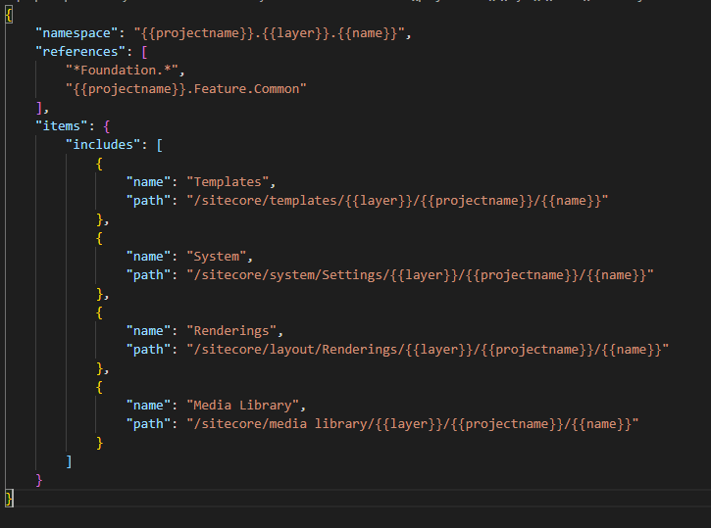The width and height of the screenshot is (711, 528).
Task: Click the "Renderings" name value
Action: tap(231, 331)
